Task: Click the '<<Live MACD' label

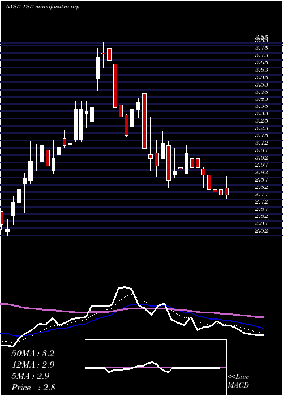Action: click(238, 381)
